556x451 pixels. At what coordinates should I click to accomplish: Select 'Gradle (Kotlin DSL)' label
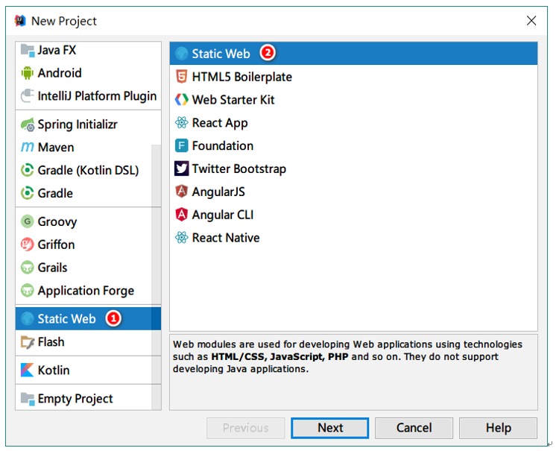coord(88,171)
